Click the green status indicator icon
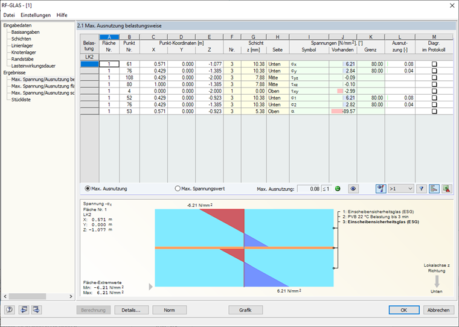This screenshot has height=327, width=459. 338,189
